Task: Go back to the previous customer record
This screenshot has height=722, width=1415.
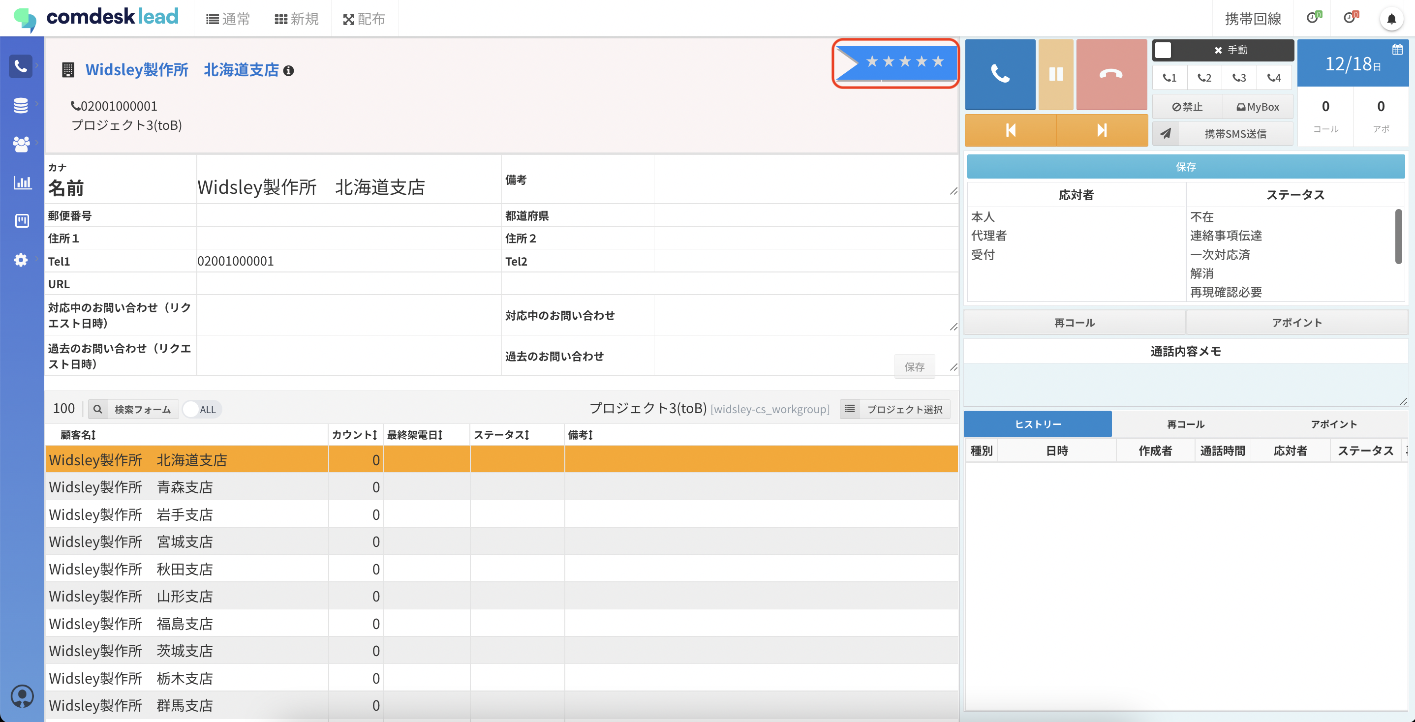Action: pos(1010,130)
